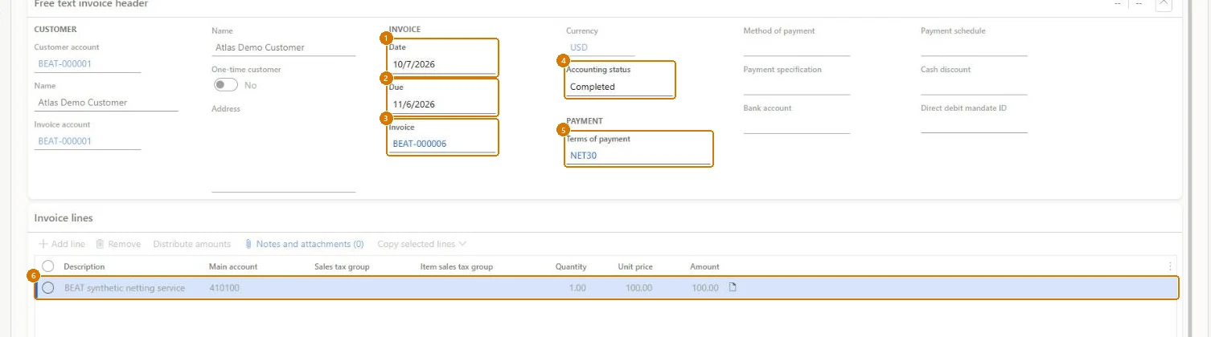Open invoice account BEAT-000001 link

coord(64,141)
